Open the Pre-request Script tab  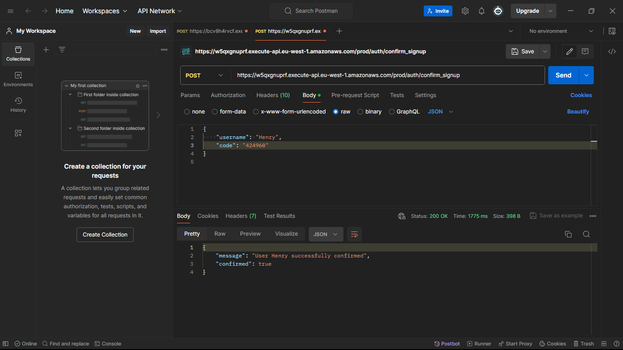(x=355, y=95)
